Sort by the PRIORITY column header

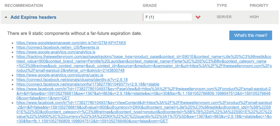259,5
